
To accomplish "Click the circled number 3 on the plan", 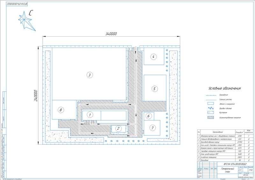I will click(90, 75).
